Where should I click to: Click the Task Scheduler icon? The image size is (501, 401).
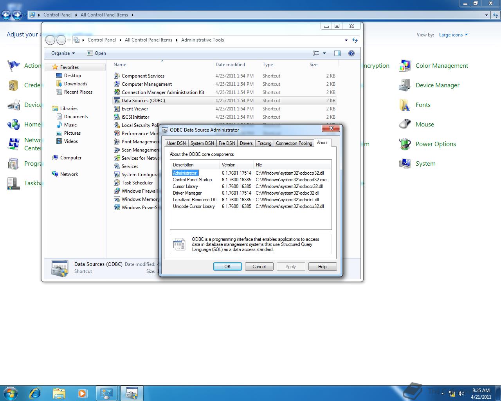[x=117, y=183]
